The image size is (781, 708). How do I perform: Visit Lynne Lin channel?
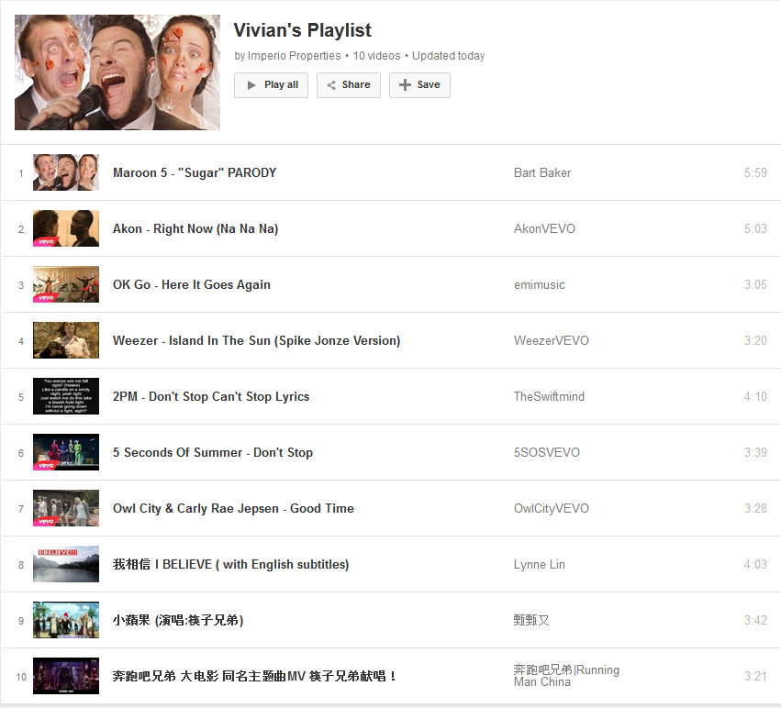point(540,565)
